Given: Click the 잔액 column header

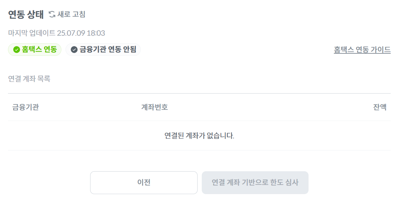Looking at the screenshot, I should tap(380, 107).
